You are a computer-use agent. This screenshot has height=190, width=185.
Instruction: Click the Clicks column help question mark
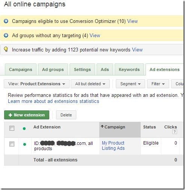pyautogui.click(x=174, y=132)
